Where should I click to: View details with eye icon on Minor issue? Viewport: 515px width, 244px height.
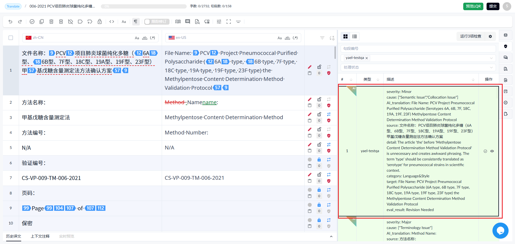pyautogui.click(x=492, y=151)
